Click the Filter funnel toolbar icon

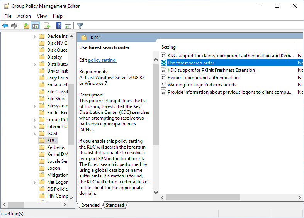click(80, 26)
